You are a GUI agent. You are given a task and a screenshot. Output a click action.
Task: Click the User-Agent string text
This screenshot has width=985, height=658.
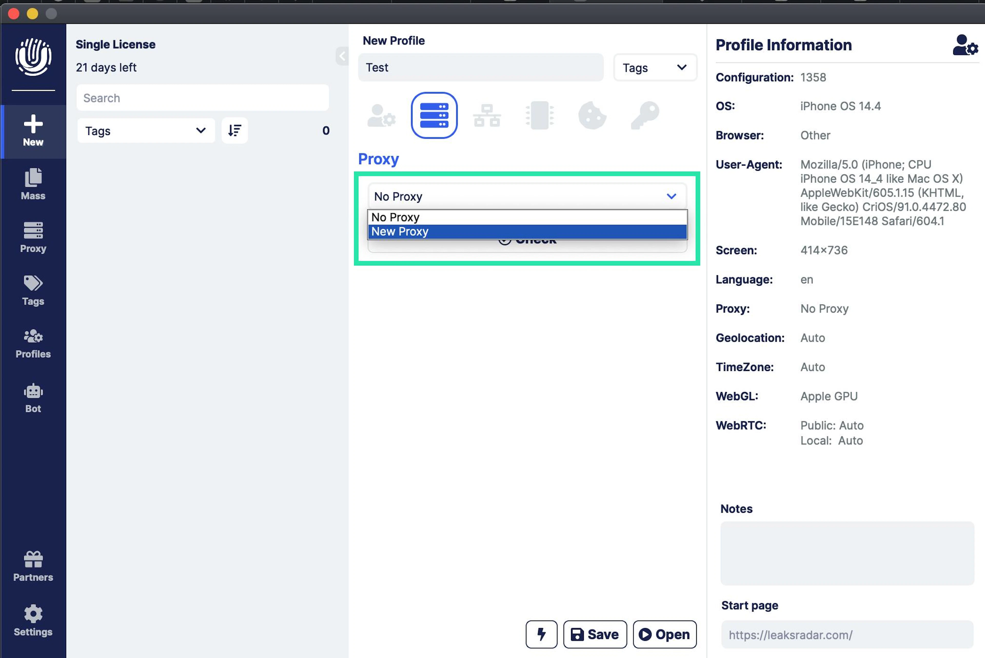coord(883,193)
